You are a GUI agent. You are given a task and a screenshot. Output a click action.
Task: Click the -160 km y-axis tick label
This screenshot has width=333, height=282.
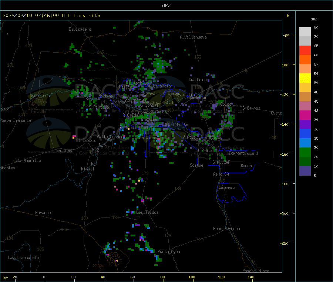(285, 154)
